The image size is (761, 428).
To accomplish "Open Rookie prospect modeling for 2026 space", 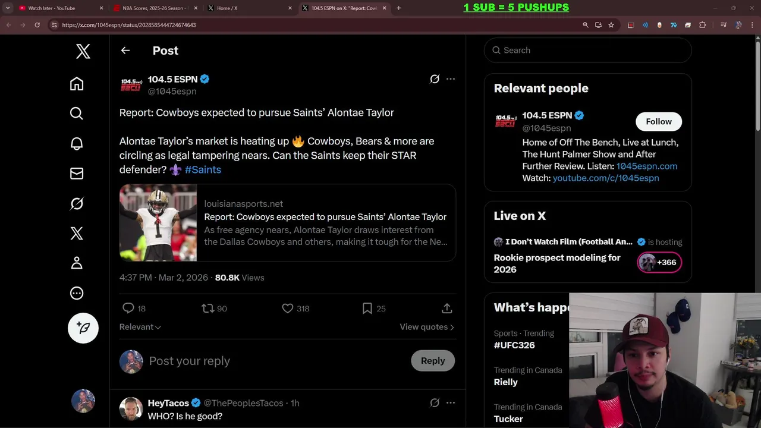I will (x=557, y=263).
